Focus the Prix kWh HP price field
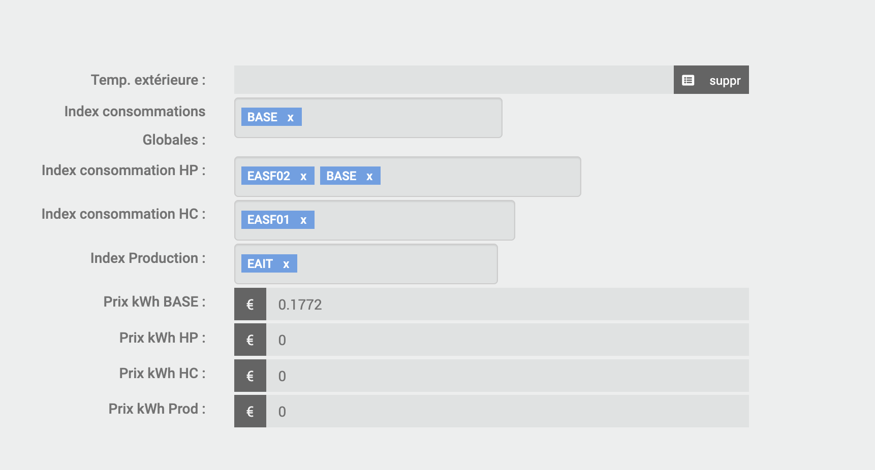 (x=507, y=340)
